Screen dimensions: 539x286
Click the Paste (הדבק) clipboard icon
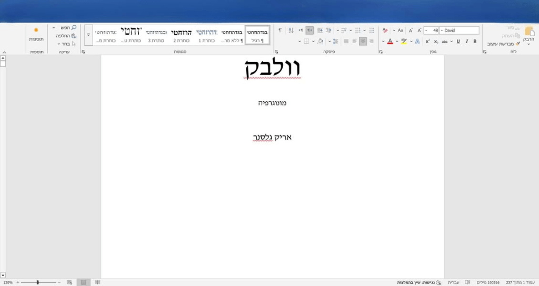pos(528,33)
